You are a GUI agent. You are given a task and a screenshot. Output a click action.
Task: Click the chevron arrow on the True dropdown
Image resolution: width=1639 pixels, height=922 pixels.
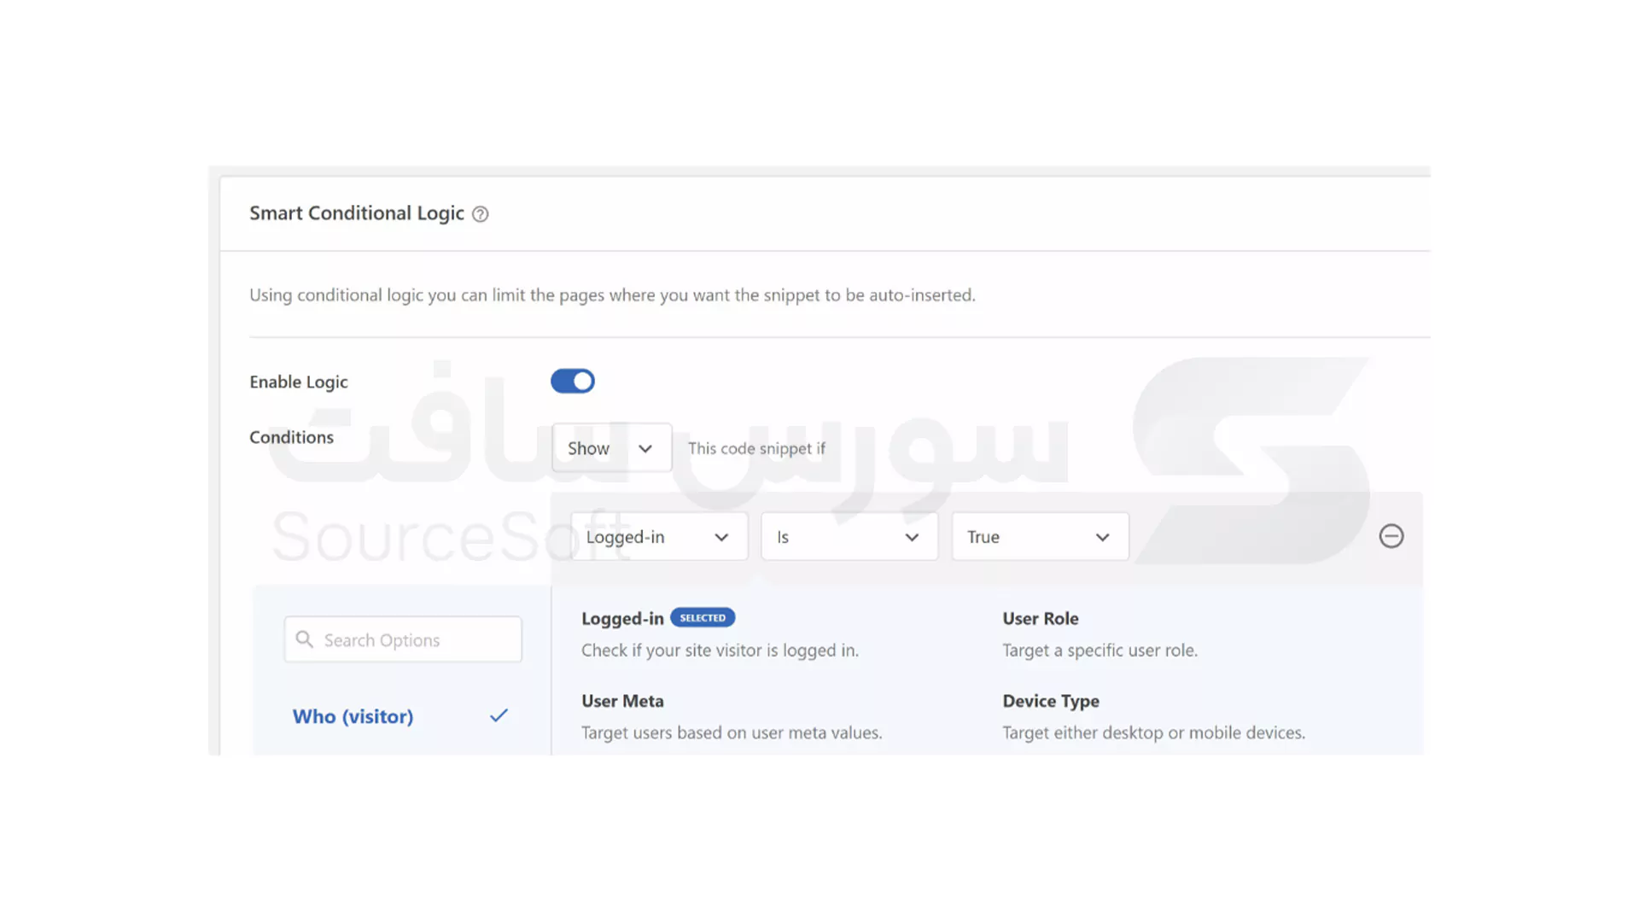[1102, 536]
